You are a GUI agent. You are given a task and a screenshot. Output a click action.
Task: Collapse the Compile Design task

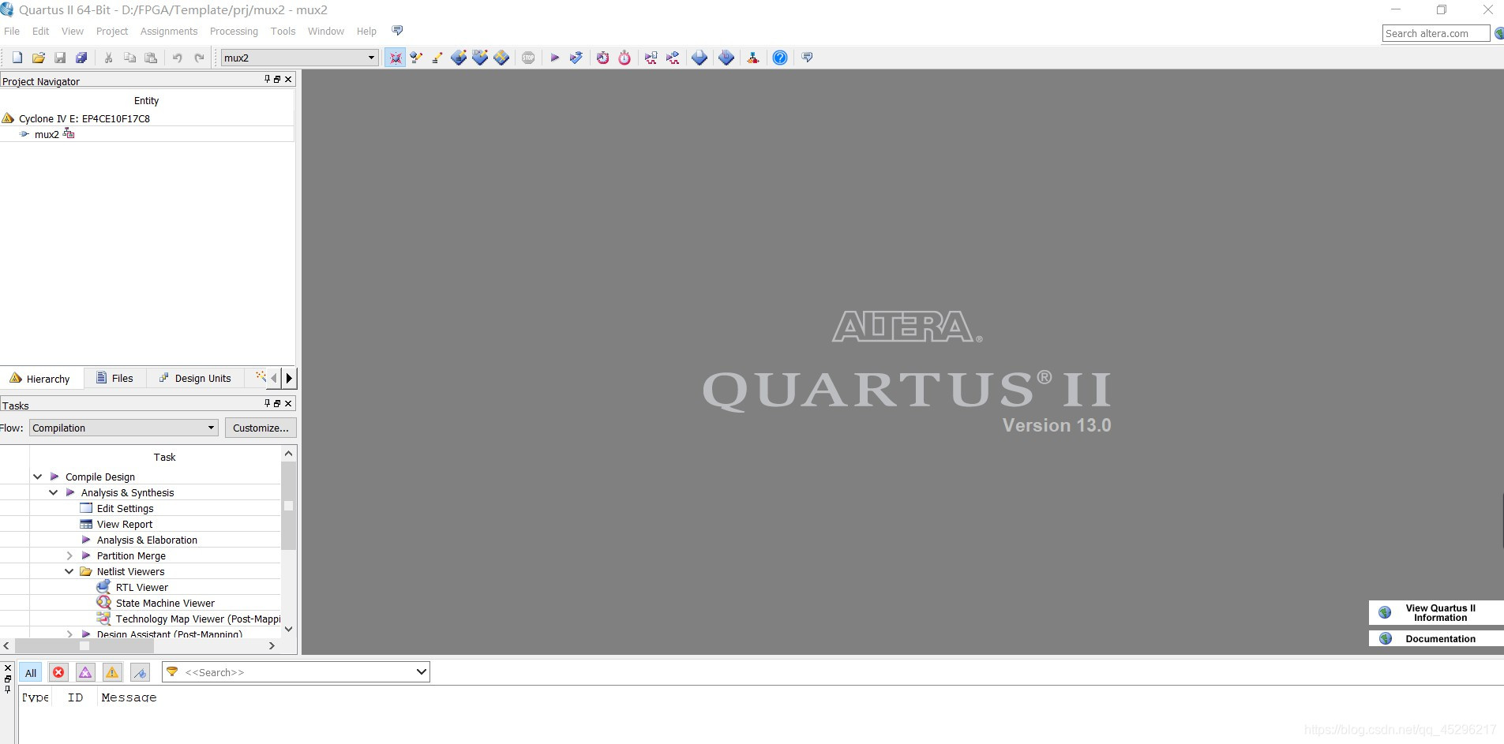pos(37,477)
